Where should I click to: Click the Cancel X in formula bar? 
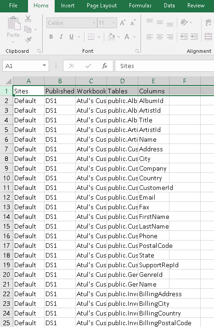click(x=72, y=66)
